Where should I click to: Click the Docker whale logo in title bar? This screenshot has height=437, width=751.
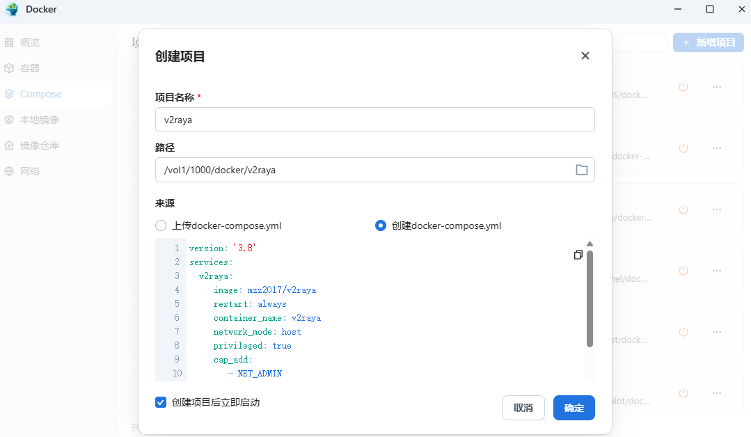(12, 10)
